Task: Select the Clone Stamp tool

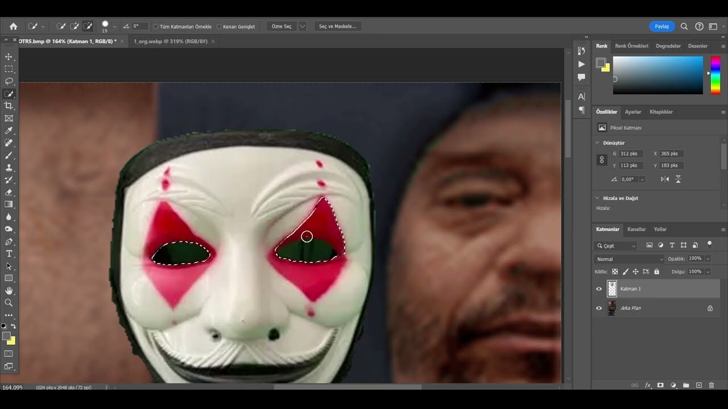Action: point(9,168)
